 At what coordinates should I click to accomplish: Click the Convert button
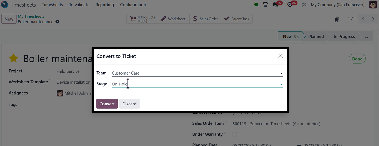click(107, 104)
